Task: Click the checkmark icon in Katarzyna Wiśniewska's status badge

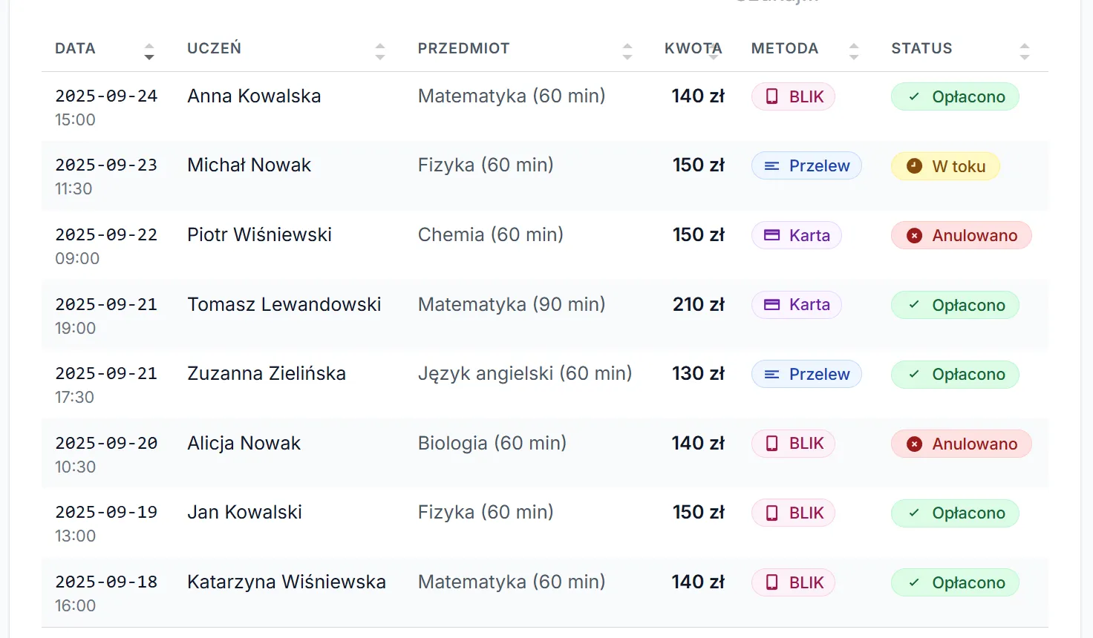Action: tap(914, 582)
